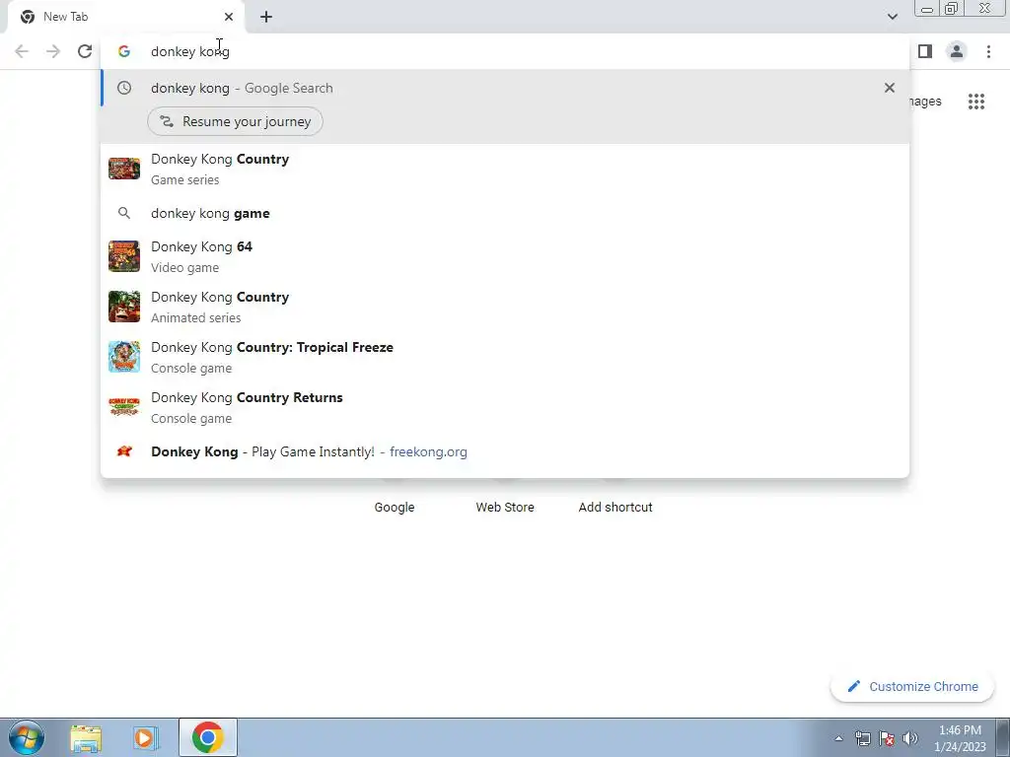Click the Action Center flag icon
The height and width of the screenshot is (757, 1010).
click(887, 738)
